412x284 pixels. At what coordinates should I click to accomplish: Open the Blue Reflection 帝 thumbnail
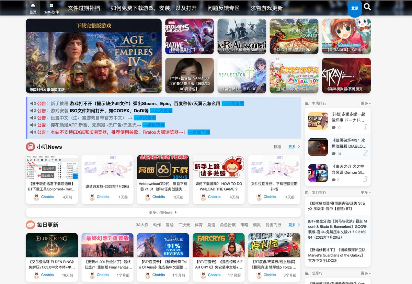(x=242, y=76)
